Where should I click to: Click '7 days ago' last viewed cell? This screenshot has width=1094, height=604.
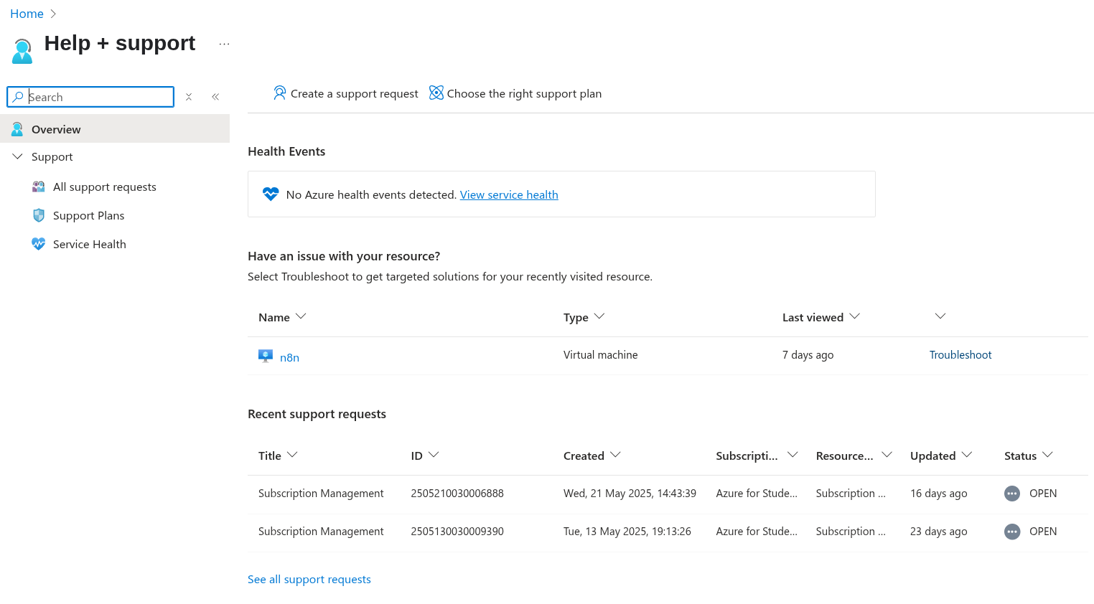[808, 354]
